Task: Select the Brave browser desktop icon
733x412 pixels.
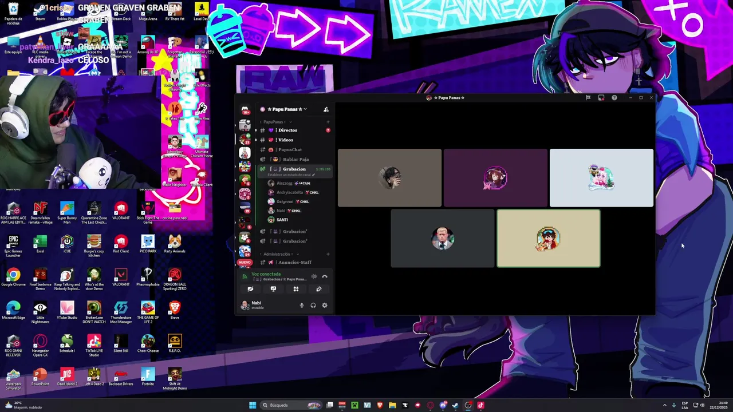Action: (175, 311)
